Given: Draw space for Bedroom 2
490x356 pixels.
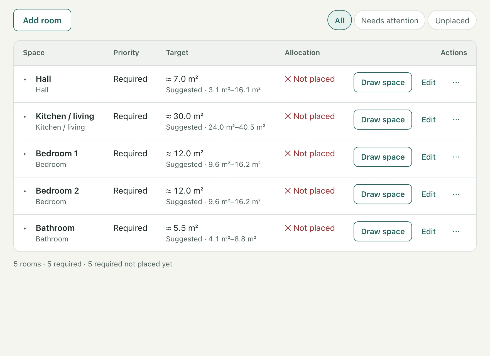Looking at the screenshot, I should 383,194.
